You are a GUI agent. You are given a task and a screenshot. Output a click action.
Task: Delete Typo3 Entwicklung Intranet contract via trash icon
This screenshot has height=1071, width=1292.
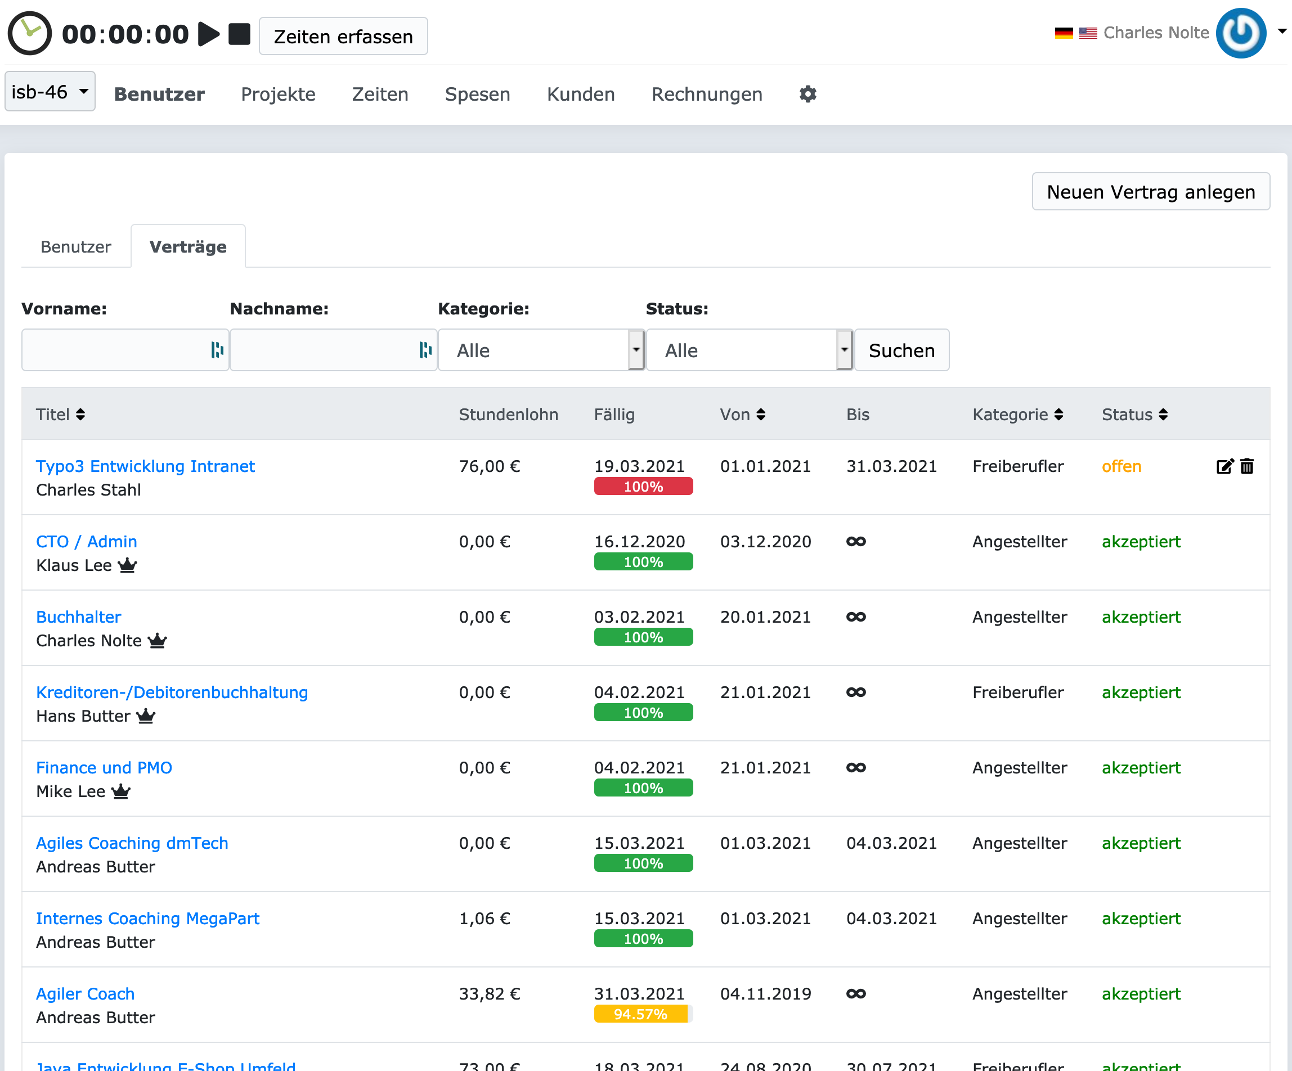(1247, 466)
